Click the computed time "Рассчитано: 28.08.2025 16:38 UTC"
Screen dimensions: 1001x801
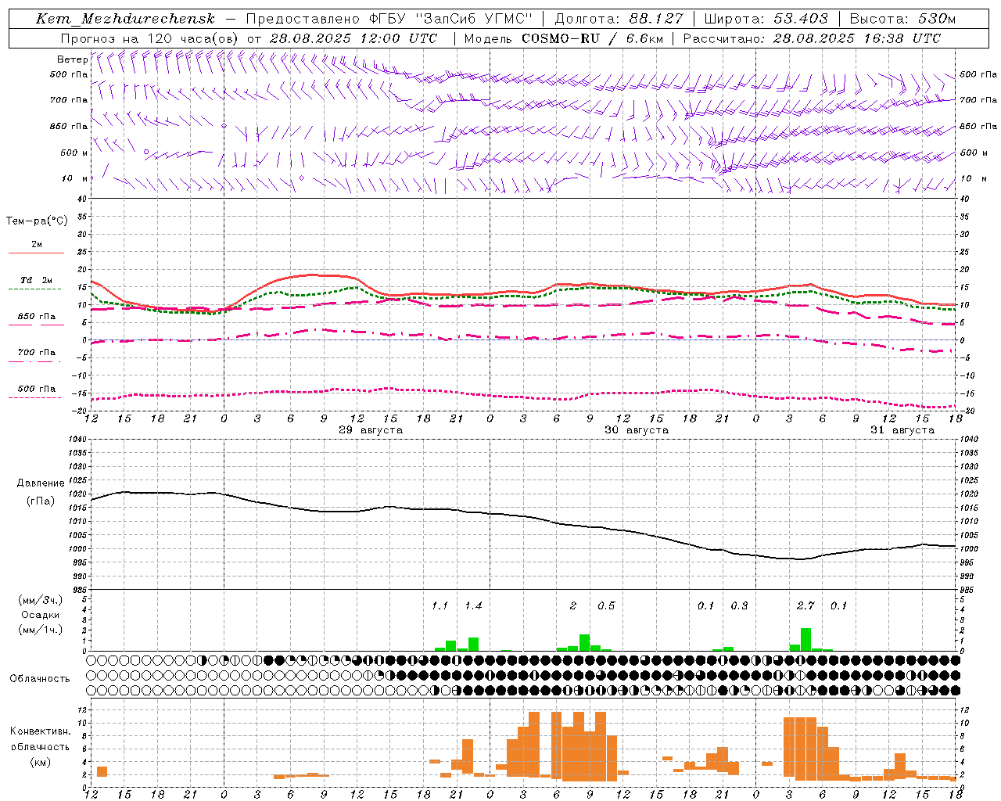pyautogui.click(x=812, y=38)
